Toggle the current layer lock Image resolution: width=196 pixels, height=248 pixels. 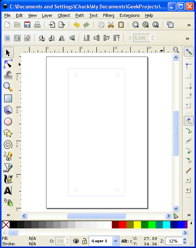[x=84, y=241]
